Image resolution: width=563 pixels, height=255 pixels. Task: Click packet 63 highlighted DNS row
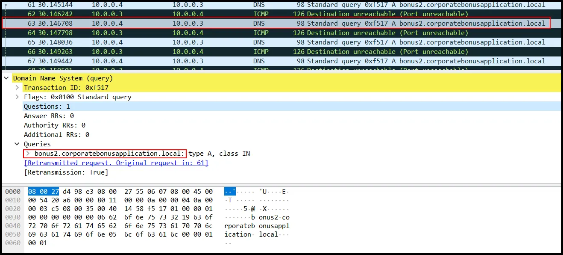[x=273, y=24]
